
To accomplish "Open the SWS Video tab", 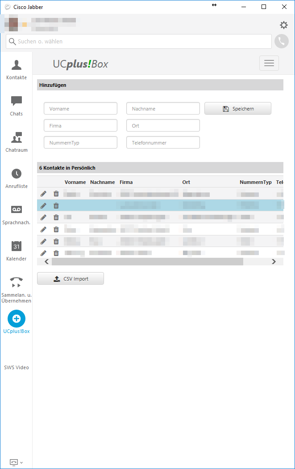I will 17,367.
